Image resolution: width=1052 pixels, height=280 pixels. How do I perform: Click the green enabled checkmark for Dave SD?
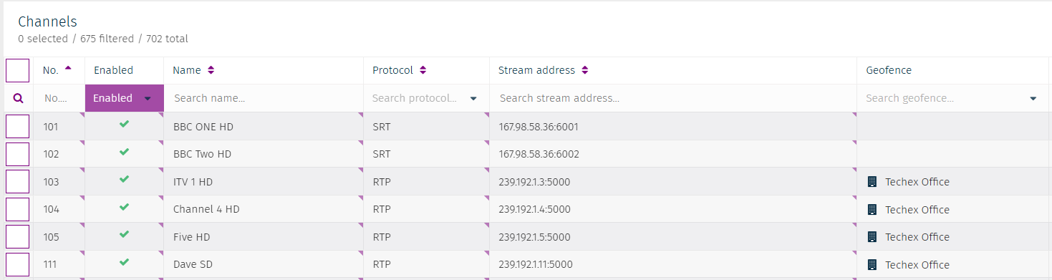pos(124,262)
